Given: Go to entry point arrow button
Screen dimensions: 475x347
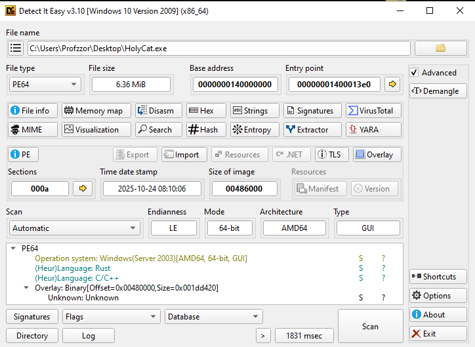Looking at the screenshot, I should click(x=392, y=84).
